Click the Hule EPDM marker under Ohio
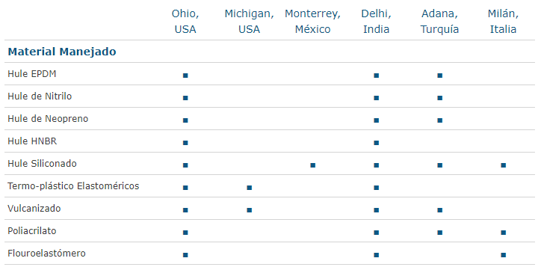 pos(185,76)
